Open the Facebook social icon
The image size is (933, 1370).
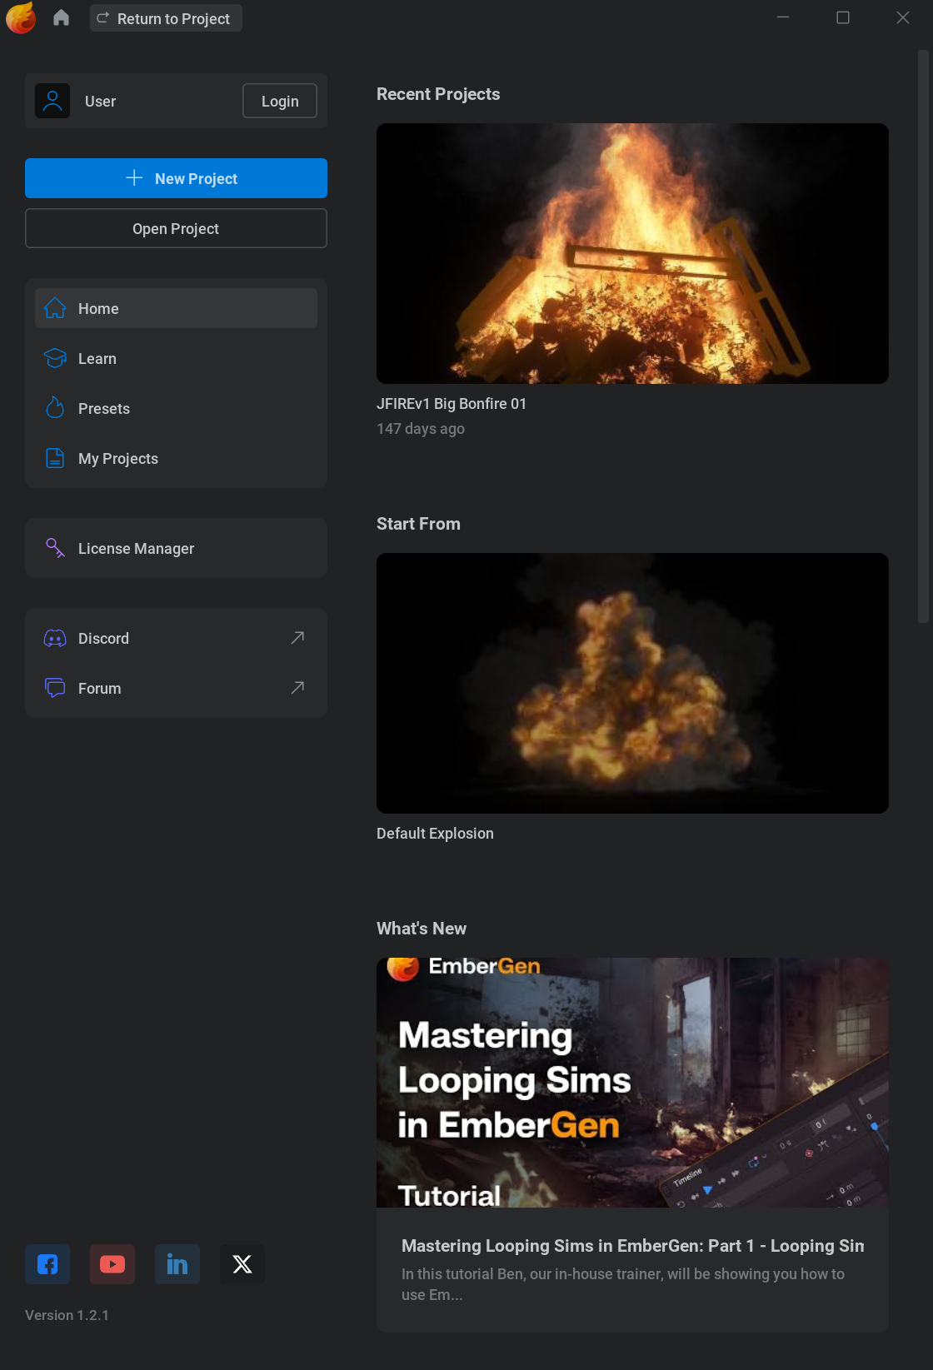47,1264
